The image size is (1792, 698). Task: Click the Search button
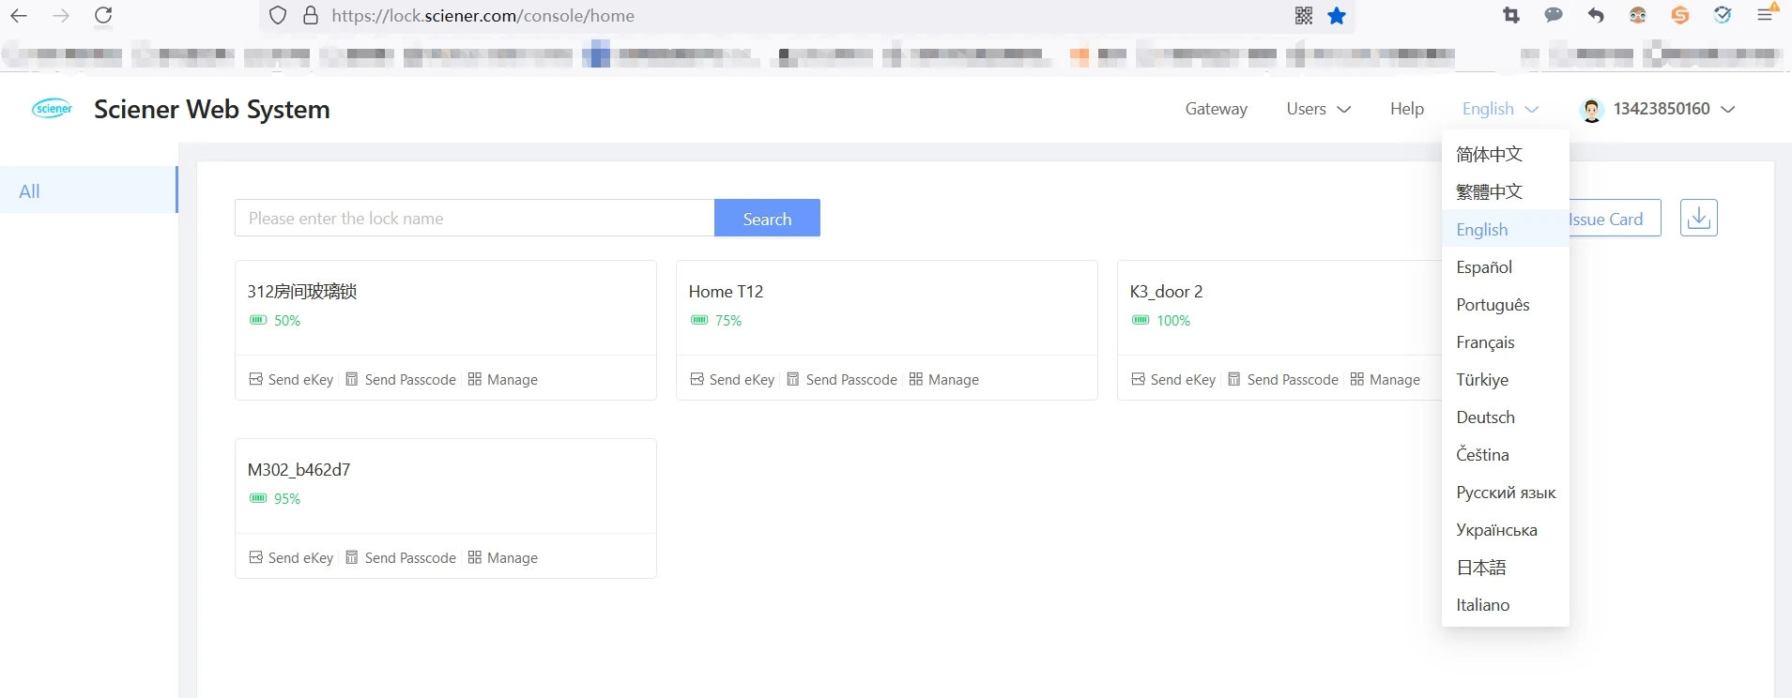tap(767, 218)
